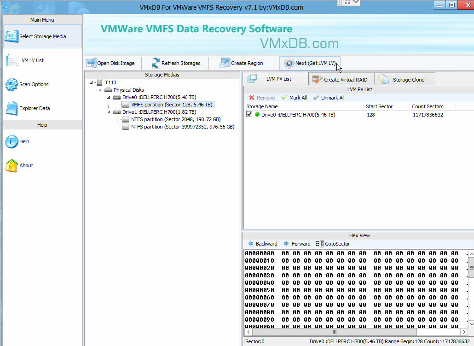
Task: Uncheck the Drive0 checkbox in LVM PV List
Action: pyautogui.click(x=249, y=114)
